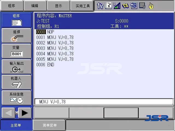Open the 系统信息 system info menu
175x131 pixels.
tap(16, 98)
